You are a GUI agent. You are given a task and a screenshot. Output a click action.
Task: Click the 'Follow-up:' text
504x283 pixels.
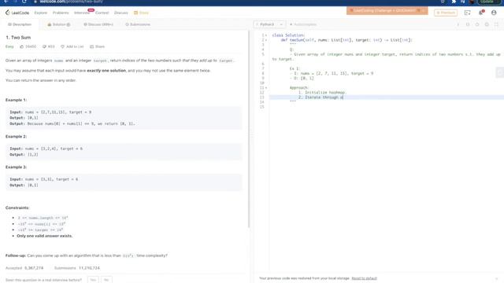coord(16,255)
